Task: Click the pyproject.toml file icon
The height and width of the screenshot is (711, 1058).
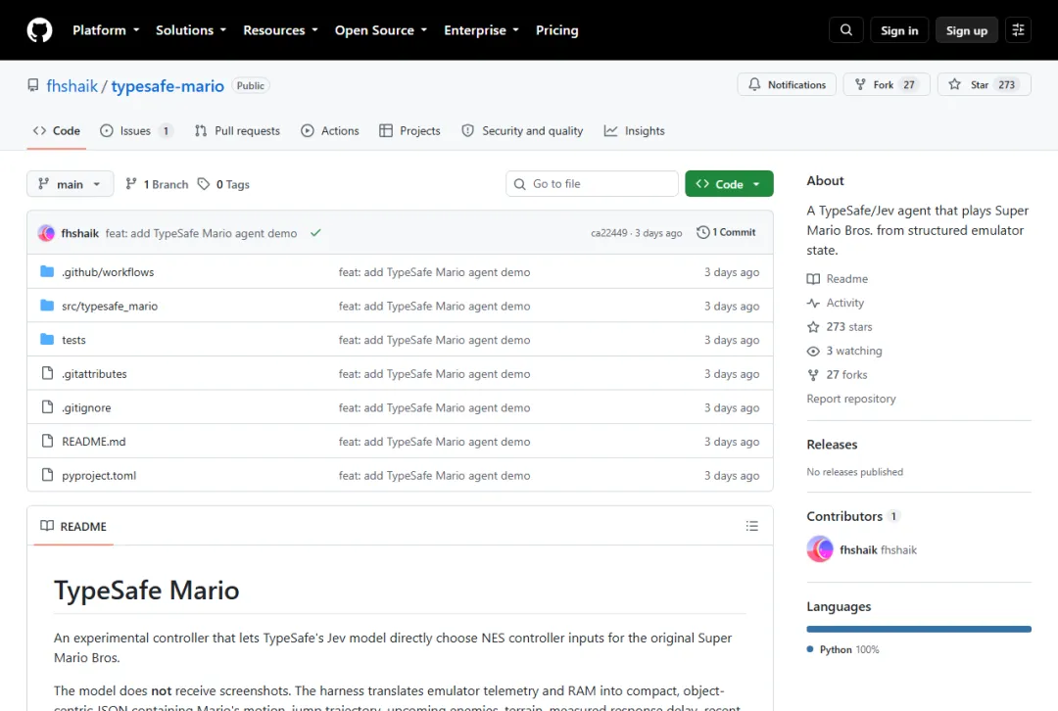Action: (47, 475)
